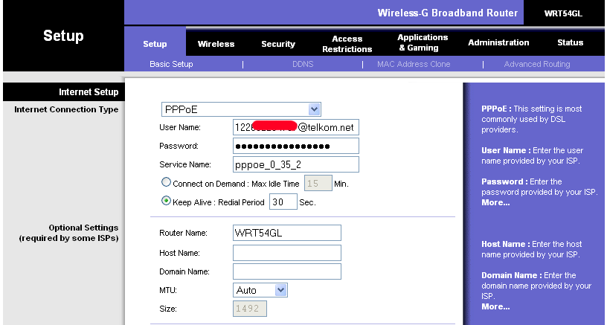Open Advanced Routing sub-tab
This screenshot has width=607, height=325.
537,64
